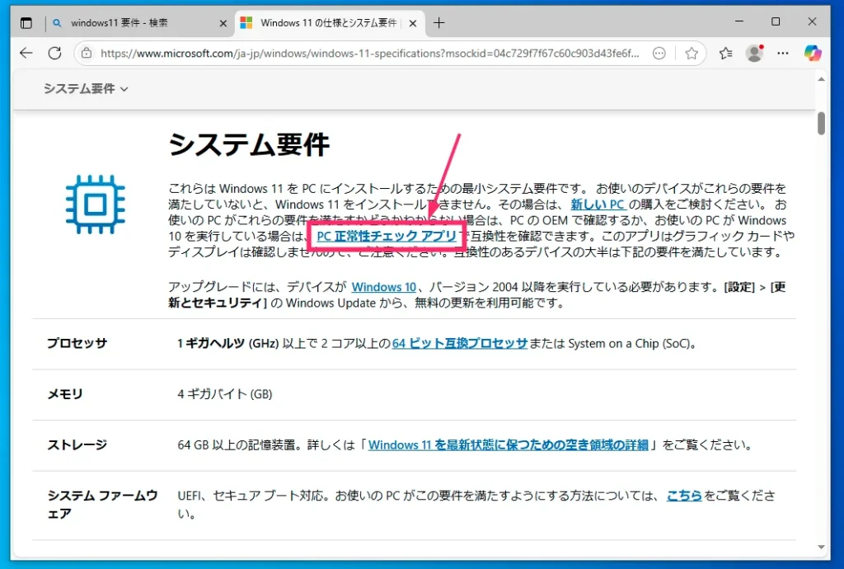The width and height of the screenshot is (844, 569).
Task: Open the 新しい PC link
Action: 598,204
